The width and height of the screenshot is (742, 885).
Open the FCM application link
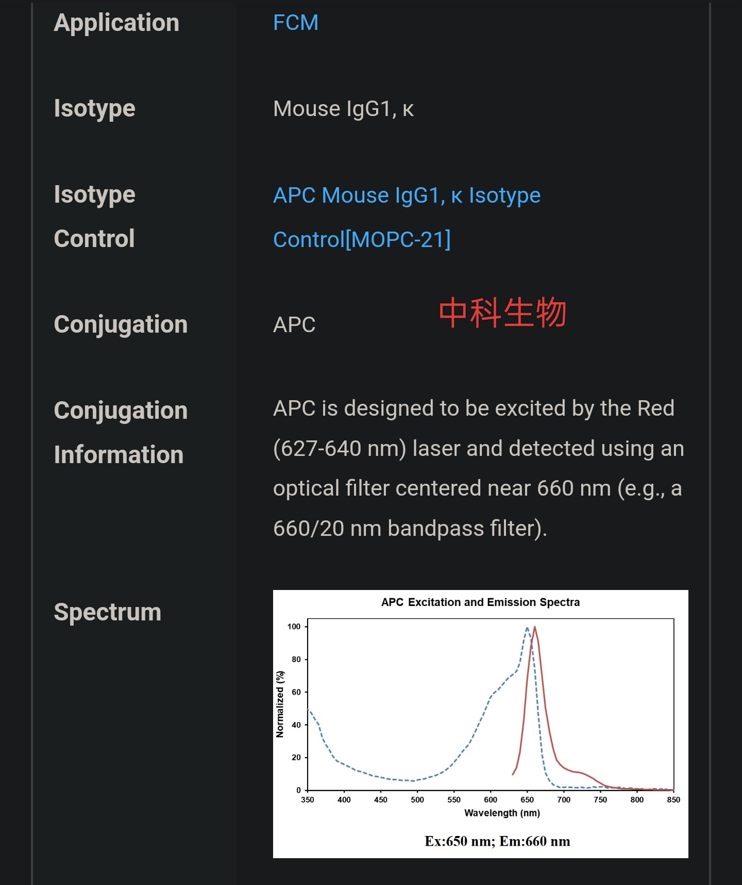tap(296, 23)
